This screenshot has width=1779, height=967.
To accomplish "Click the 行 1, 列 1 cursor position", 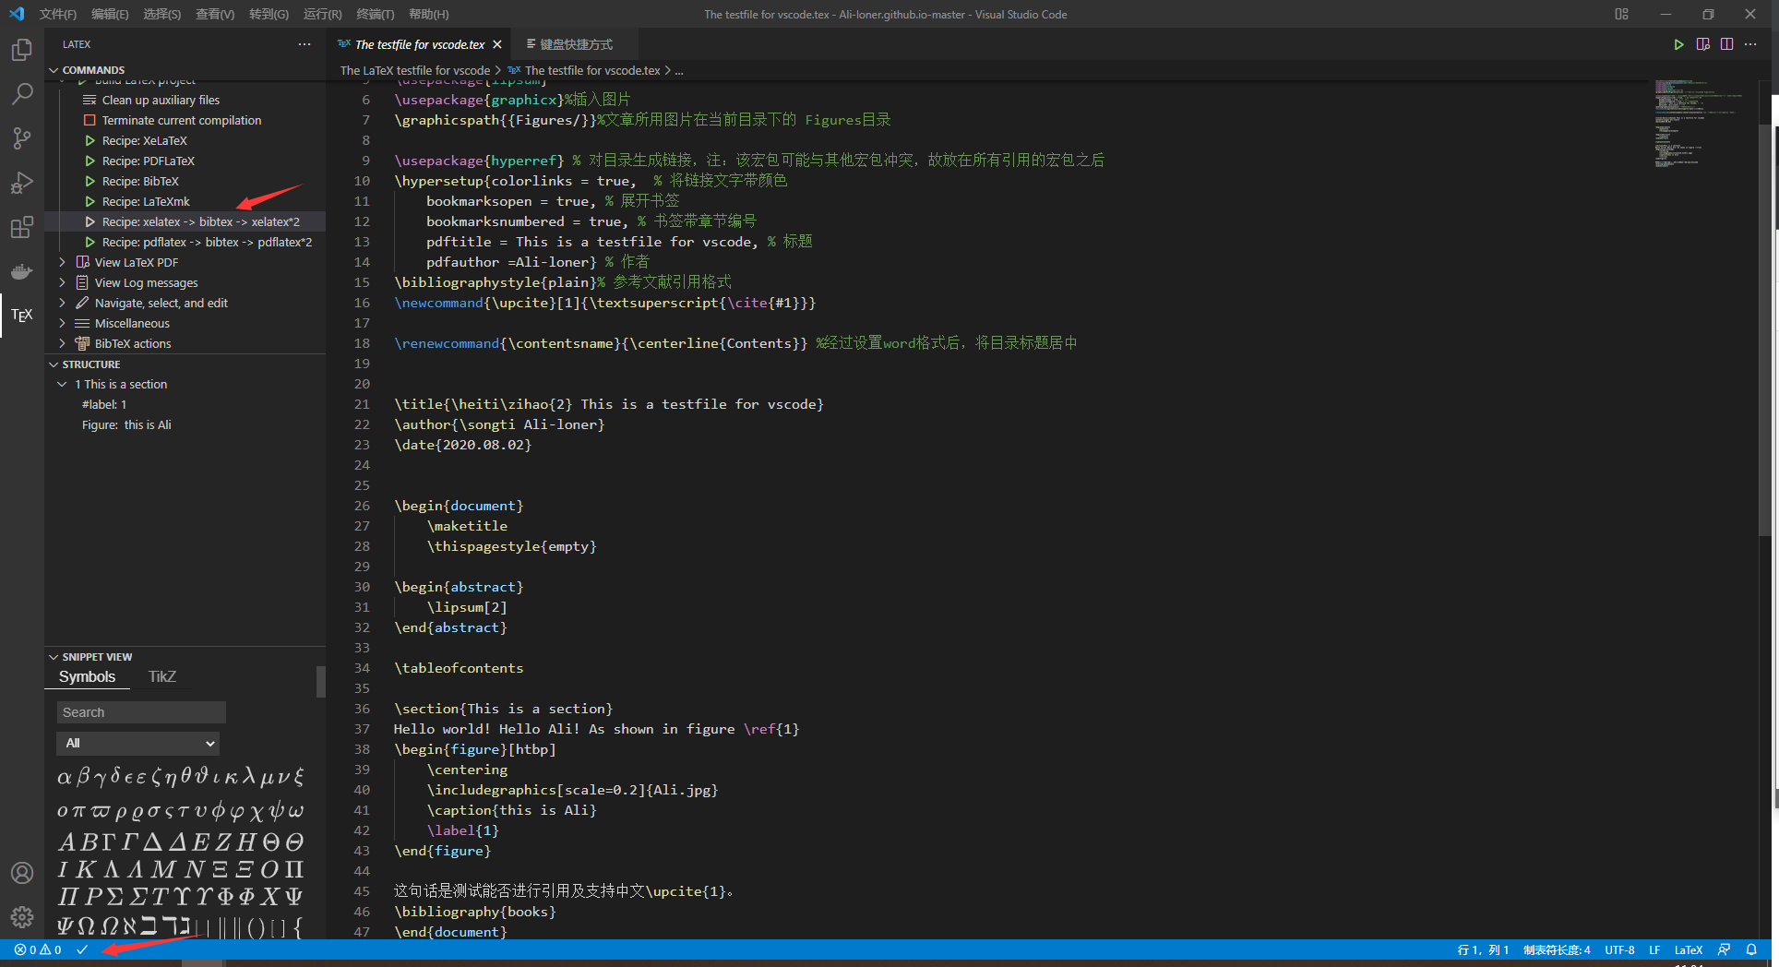I will (x=1483, y=949).
